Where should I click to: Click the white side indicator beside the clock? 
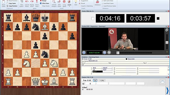coord(93,18)
